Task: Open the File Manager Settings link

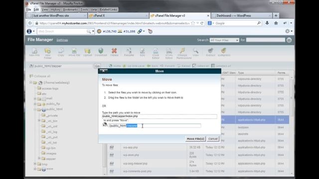Action: (62, 40)
